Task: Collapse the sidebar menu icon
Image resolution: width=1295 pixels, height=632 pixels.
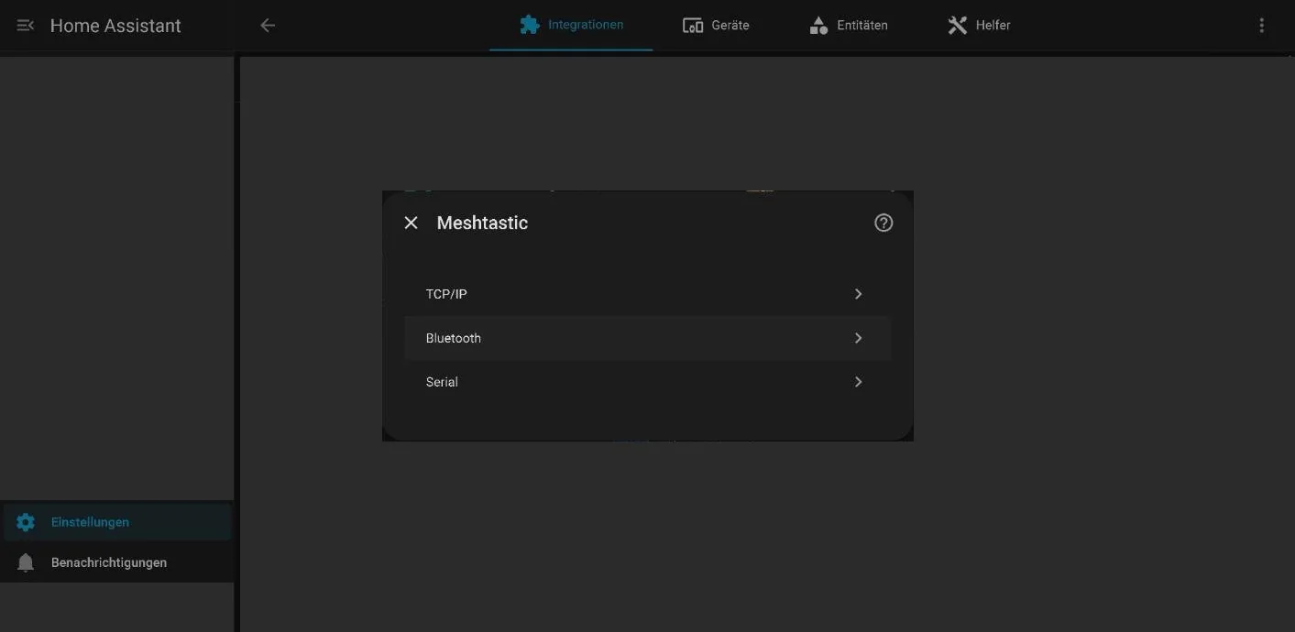Action: [26, 26]
